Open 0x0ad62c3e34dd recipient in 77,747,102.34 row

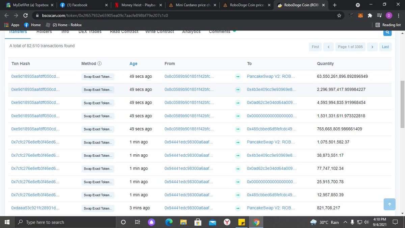[x=272, y=169]
